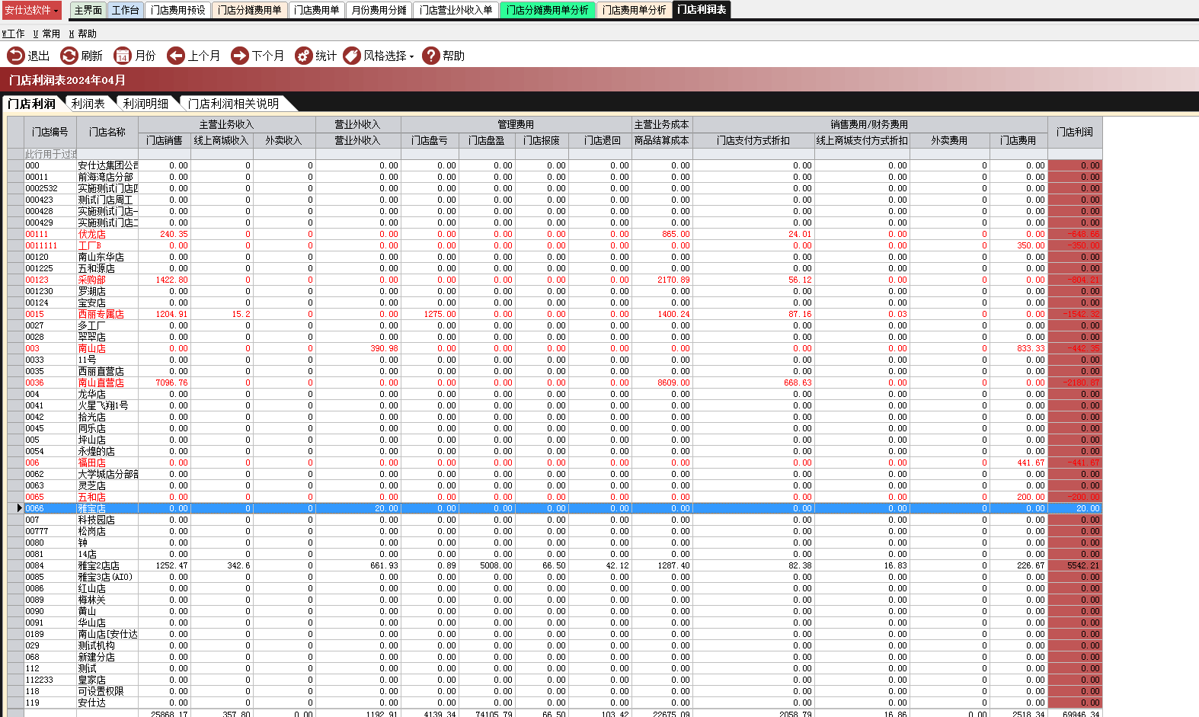This screenshot has width=1199, height=717.
Task: Go to previous month via 上个月 arrow
Action: coord(176,56)
